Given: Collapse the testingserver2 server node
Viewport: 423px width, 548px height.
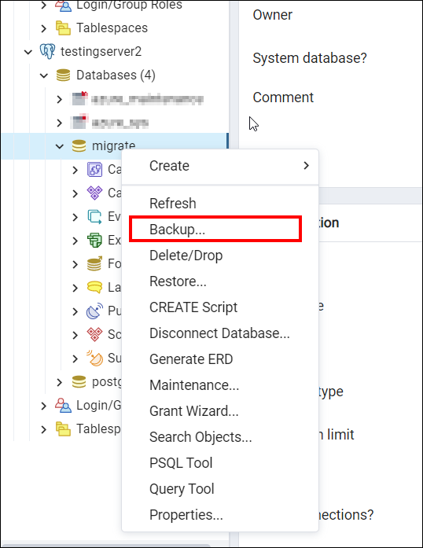Looking at the screenshot, I should [x=28, y=52].
